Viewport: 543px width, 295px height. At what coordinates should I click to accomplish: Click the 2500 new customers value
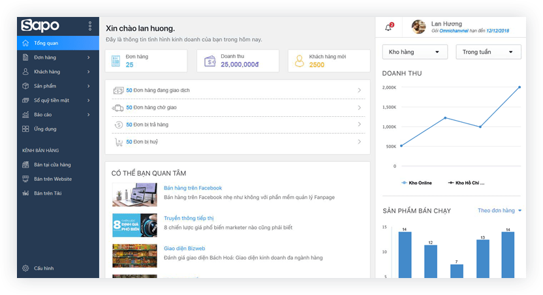click(x=317, y=65)
